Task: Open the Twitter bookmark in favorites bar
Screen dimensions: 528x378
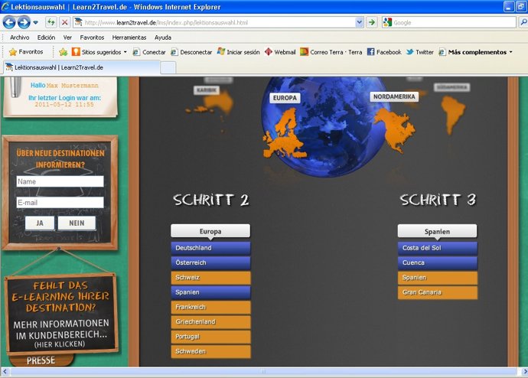Action: tap(419, 52)
